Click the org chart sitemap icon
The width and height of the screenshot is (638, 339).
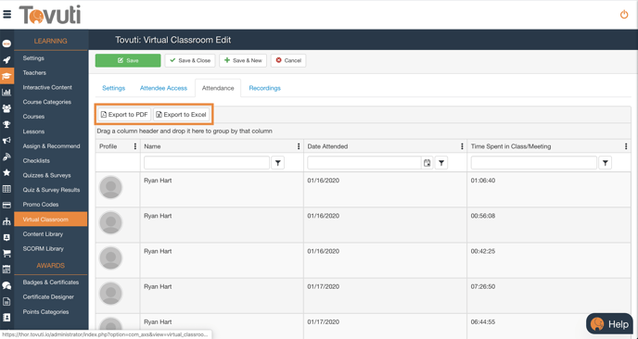[x=6, y=221]
